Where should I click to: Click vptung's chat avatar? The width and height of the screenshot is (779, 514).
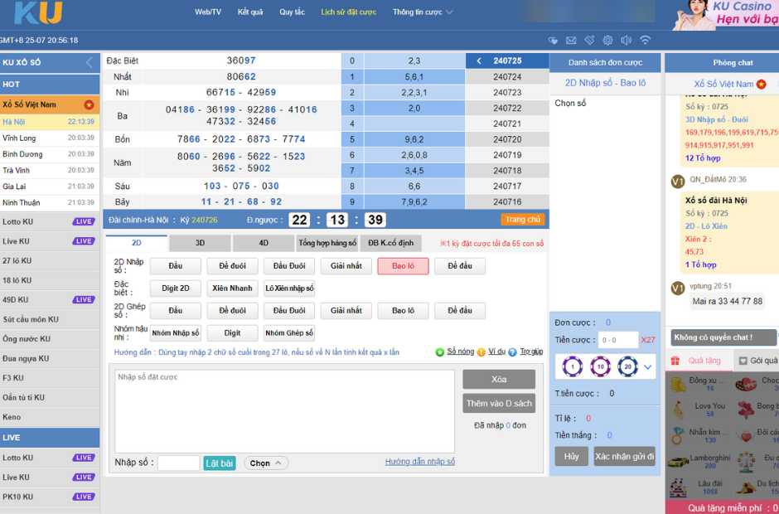pyautogui.click(x=678, y=288)
